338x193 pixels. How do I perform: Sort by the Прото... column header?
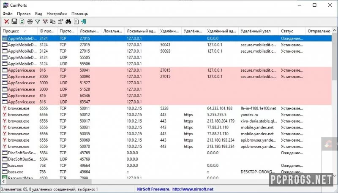click(68, 31)
